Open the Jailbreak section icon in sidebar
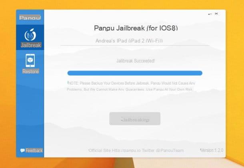 (x=30, y=34)
